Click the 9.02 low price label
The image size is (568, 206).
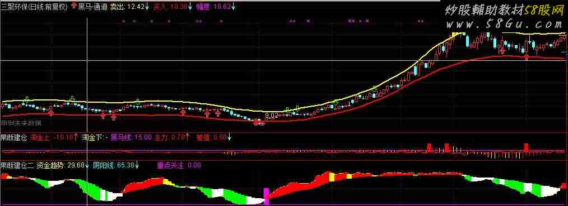coord(272,116)
